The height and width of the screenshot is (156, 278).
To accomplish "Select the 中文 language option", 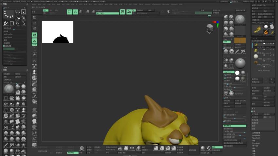I will coord(108,13).
